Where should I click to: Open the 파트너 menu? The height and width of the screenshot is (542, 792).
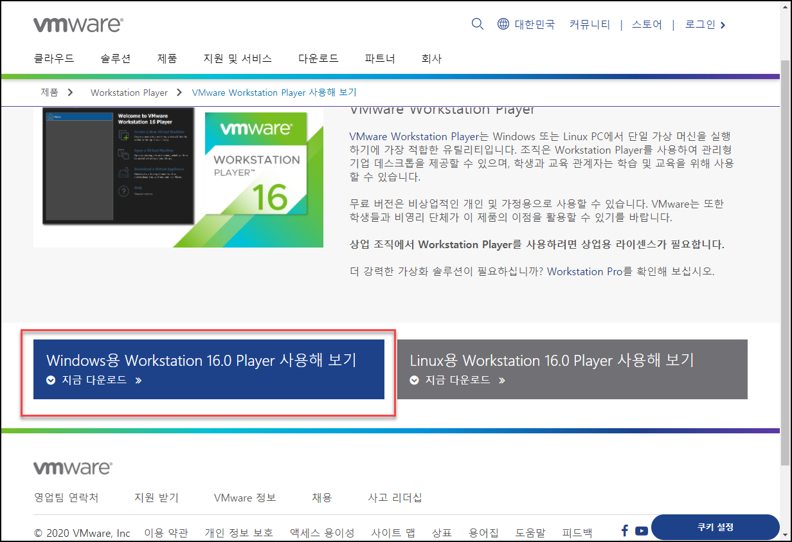point(380,59)
